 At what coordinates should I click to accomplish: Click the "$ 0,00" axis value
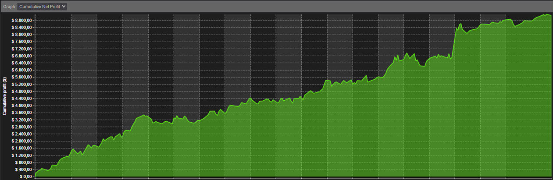pyautogui.click(x=25, y=176)
